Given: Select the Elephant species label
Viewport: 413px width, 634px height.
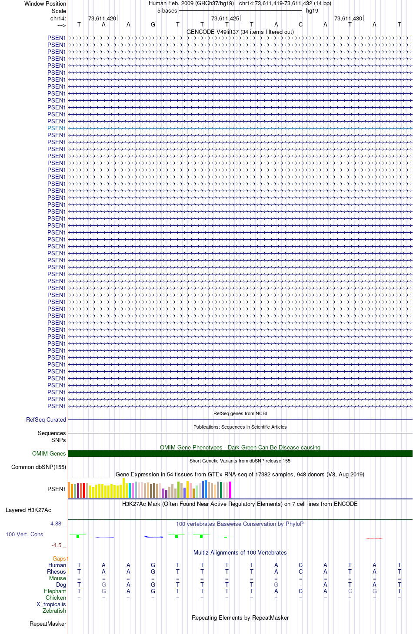Looking at the screenshot, I should (55, 591).
